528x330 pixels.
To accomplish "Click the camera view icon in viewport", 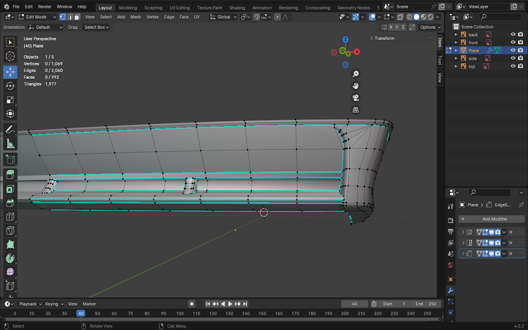I will (x=355, y=98).
